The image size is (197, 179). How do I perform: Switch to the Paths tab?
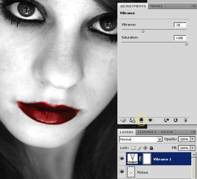click(x=167, y=132)
